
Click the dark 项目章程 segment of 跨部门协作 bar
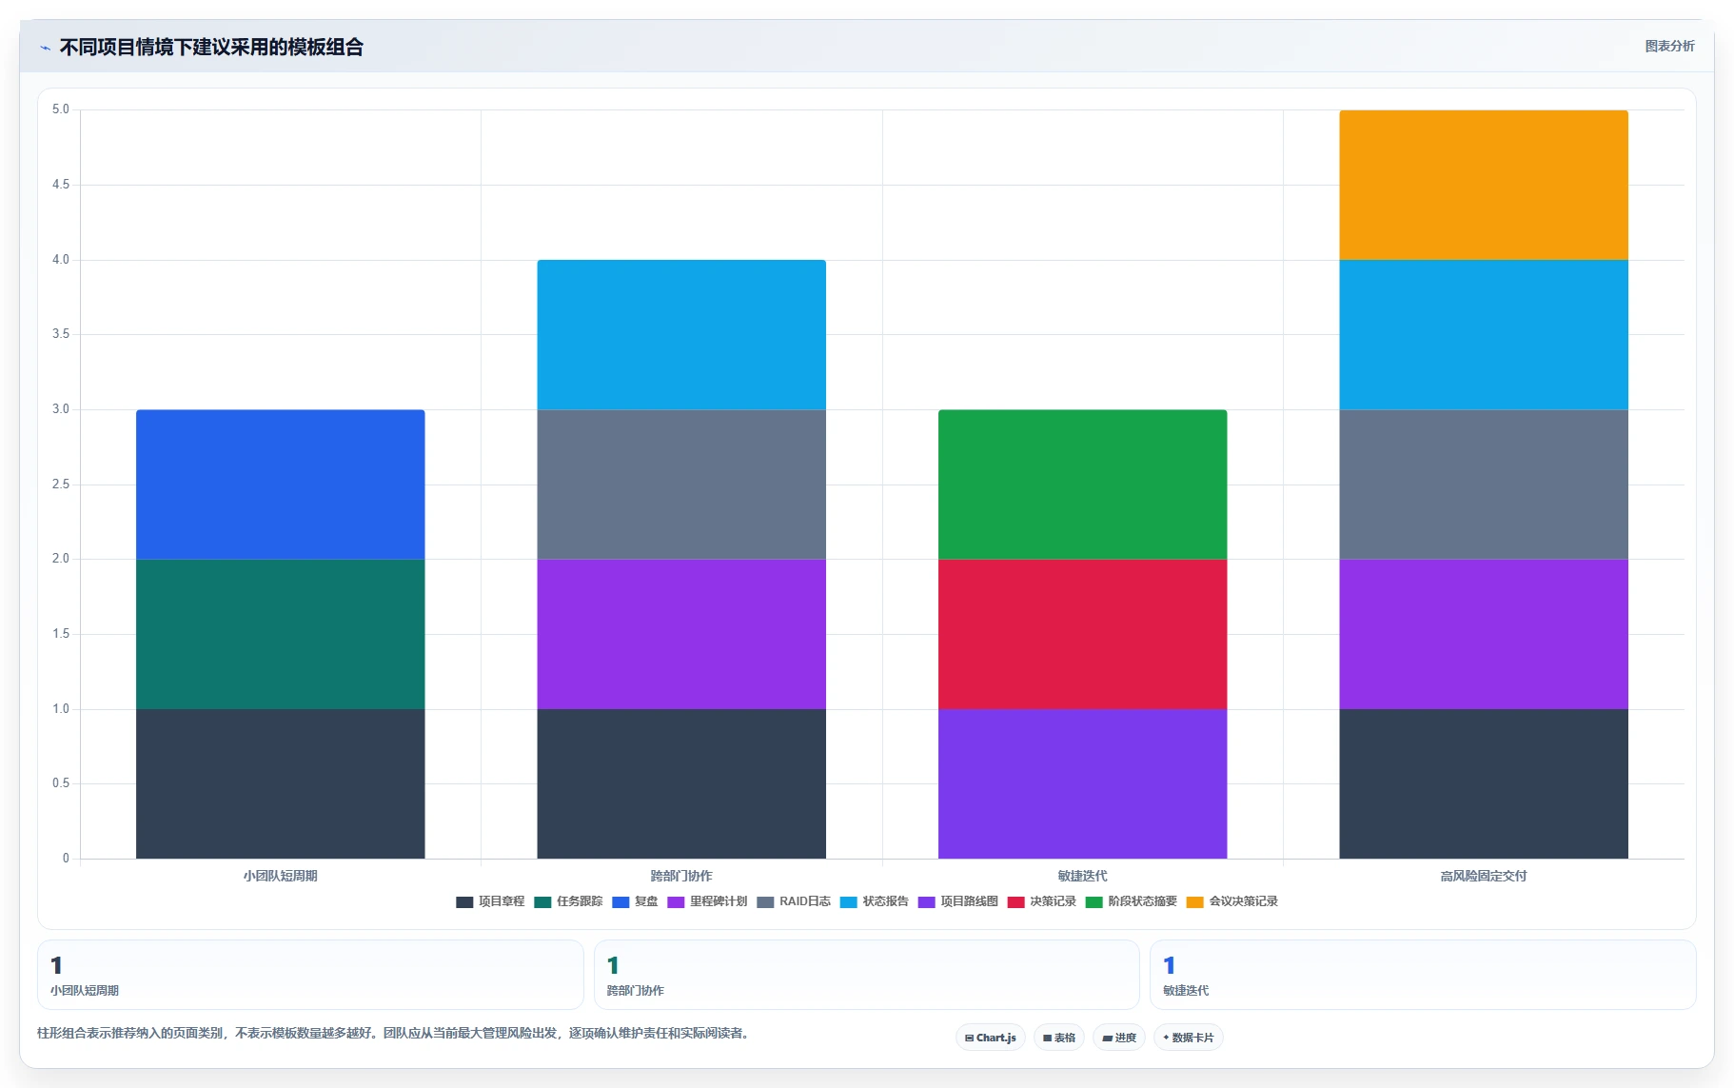point(681,783)
